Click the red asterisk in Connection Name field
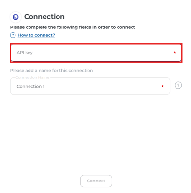The image size is (191, 193). [x=162, y=86]
